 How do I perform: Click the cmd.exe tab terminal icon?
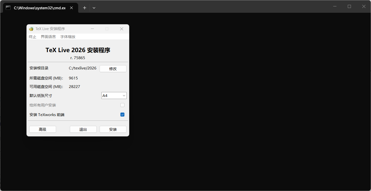pos(8,8)
